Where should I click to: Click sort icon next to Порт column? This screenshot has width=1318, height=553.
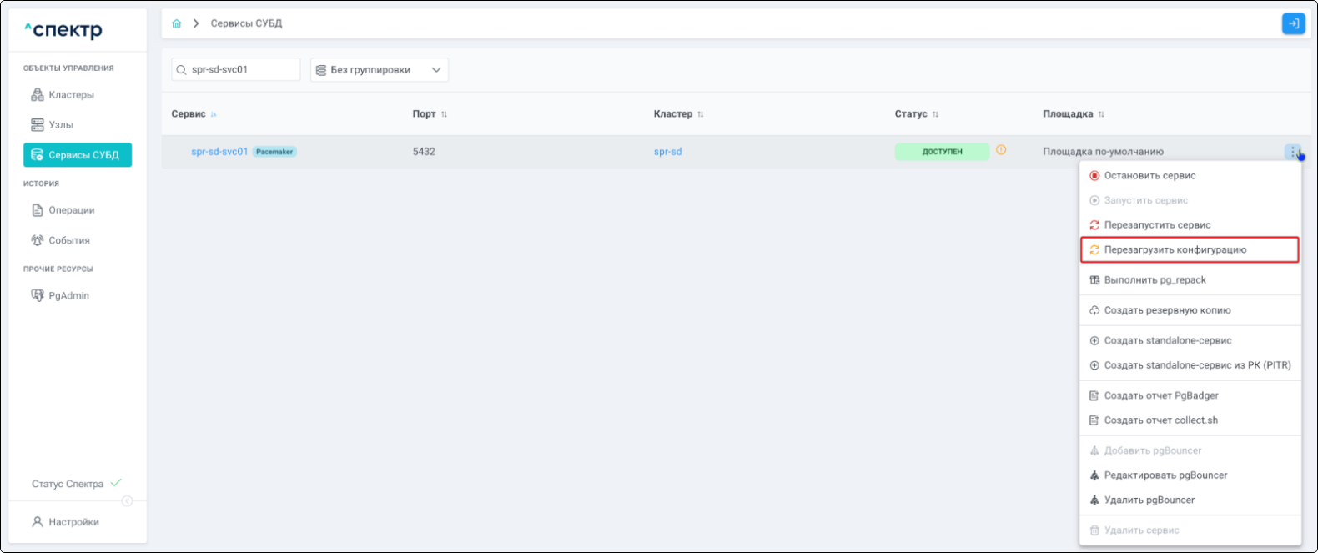coord(444,114)
